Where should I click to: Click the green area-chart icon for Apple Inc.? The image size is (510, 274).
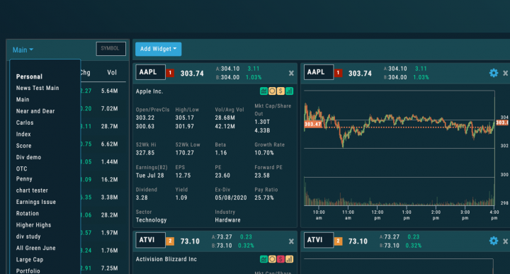(263, 91)
